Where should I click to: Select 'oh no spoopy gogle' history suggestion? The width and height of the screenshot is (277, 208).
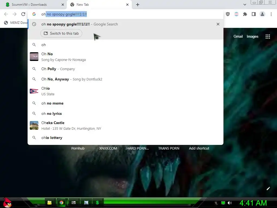click(126, 24)
